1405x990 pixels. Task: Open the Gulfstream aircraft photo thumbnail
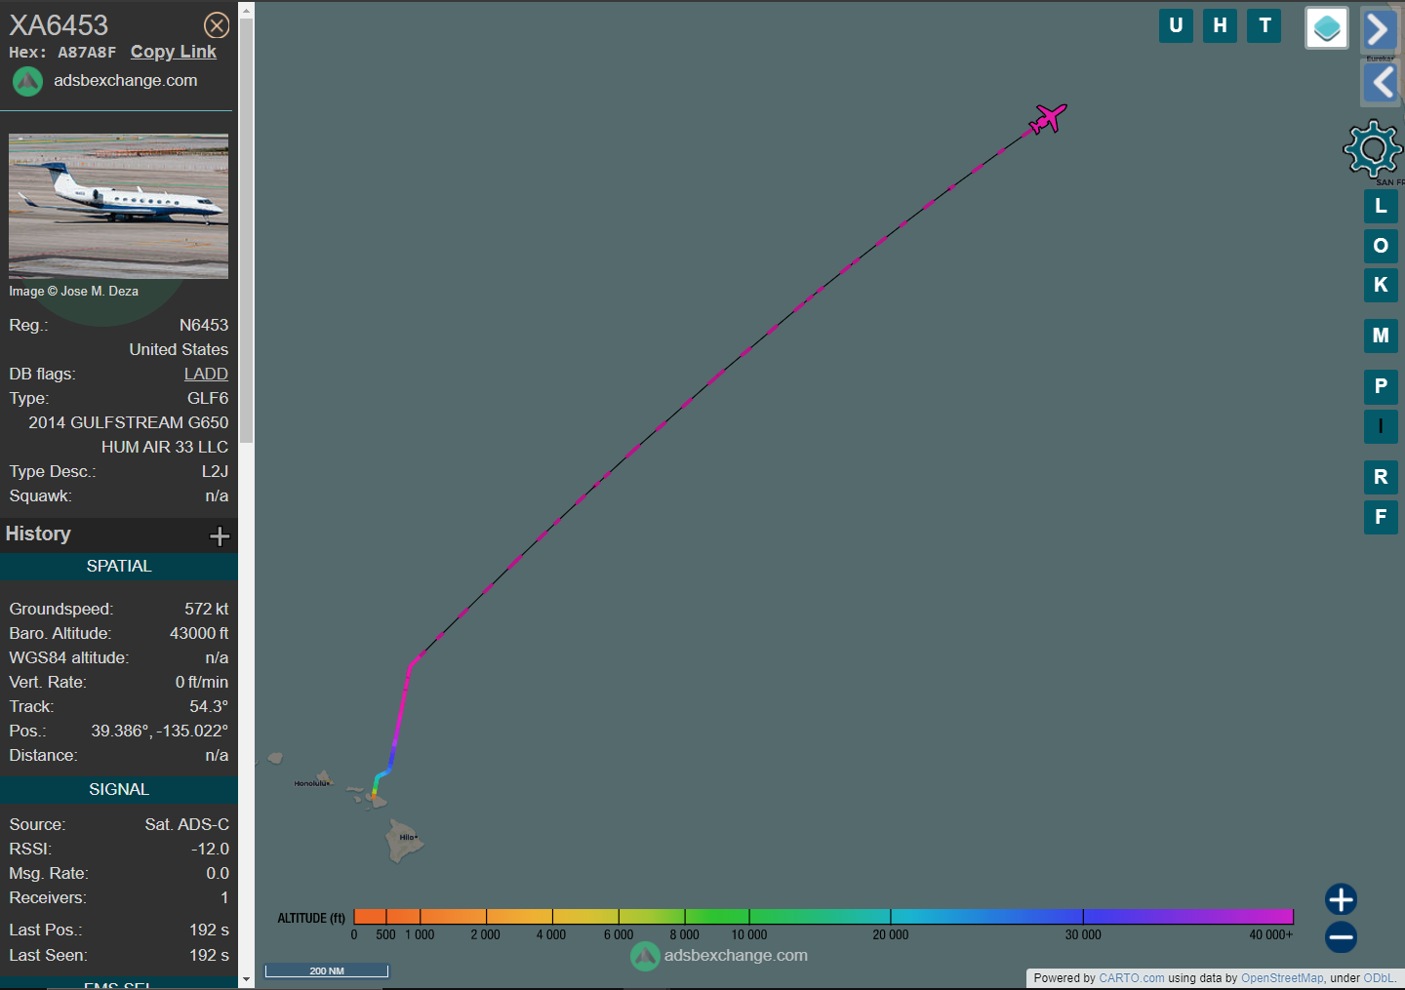[x=119, y=206]
